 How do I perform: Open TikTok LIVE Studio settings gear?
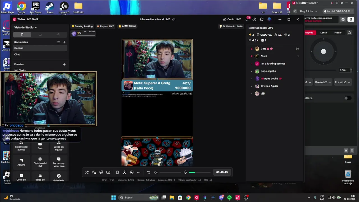(x=262, y=19)
